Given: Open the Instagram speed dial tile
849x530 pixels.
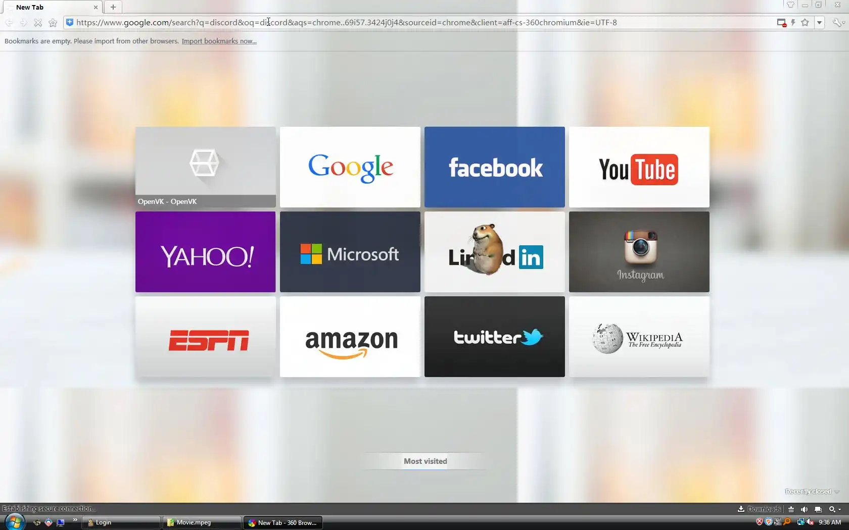Looking at the screenshot, I should click(x=639, y=252).
